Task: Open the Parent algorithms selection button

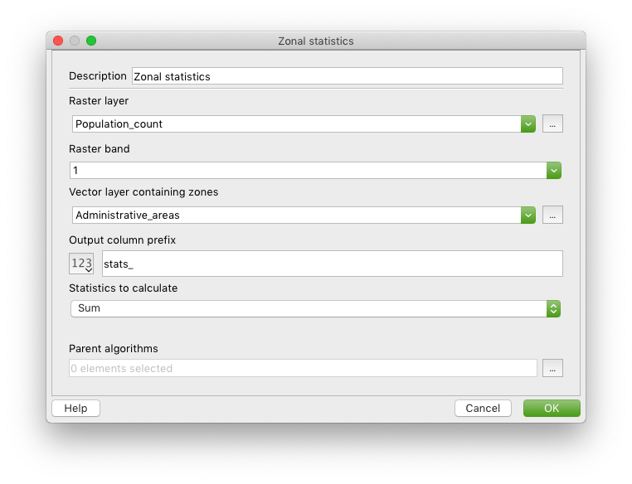Action: pyautogui.click(x=552, y=368)
